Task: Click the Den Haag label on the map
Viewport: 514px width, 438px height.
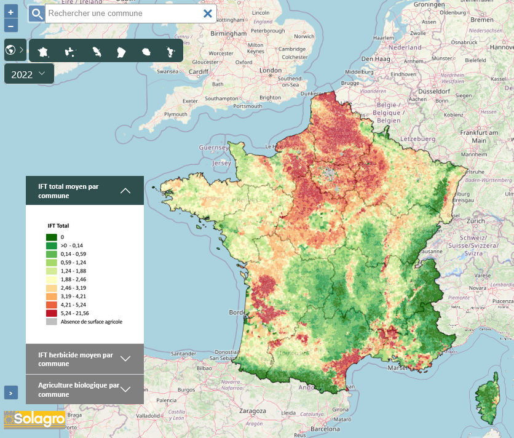Action: [376, 59]
